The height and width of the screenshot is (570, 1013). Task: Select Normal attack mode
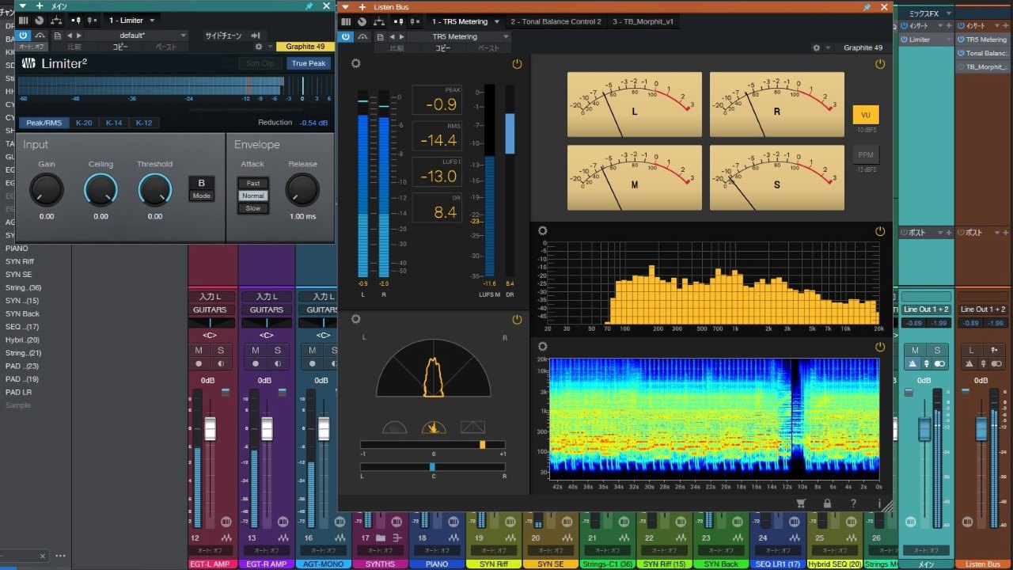coord(253,196)
